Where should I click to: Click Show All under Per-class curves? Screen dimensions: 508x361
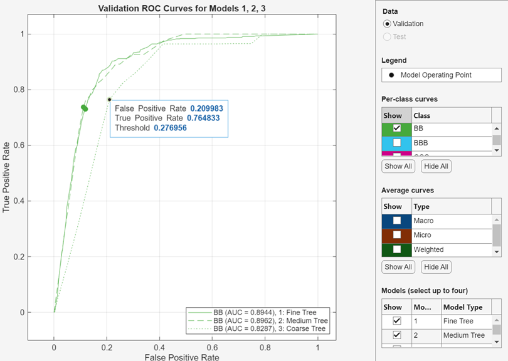(x=398, y=167)
